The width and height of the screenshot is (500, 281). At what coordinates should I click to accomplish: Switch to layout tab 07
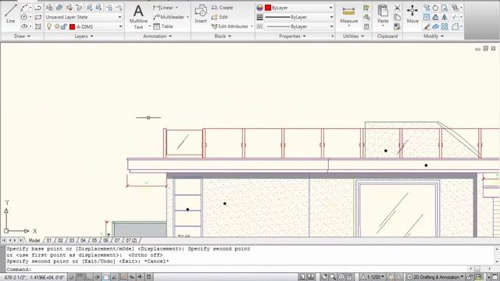coord(117,240)
